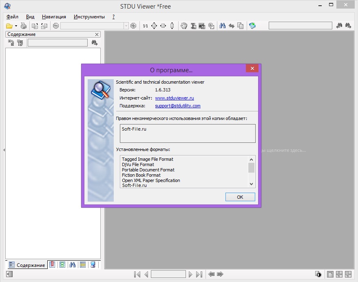
Task: Open the search binoculars in main toolbar
Action: tap(222, 26)
